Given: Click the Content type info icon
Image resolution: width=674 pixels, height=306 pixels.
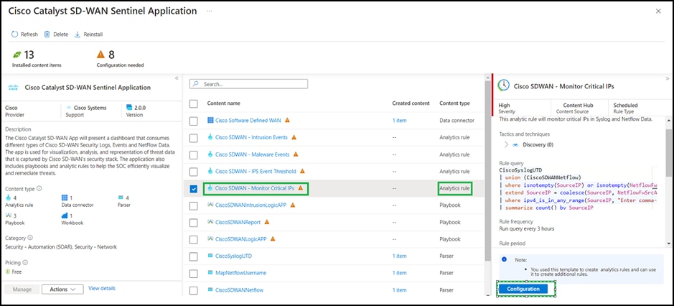Looking at the screenshot, I should 39,188.
